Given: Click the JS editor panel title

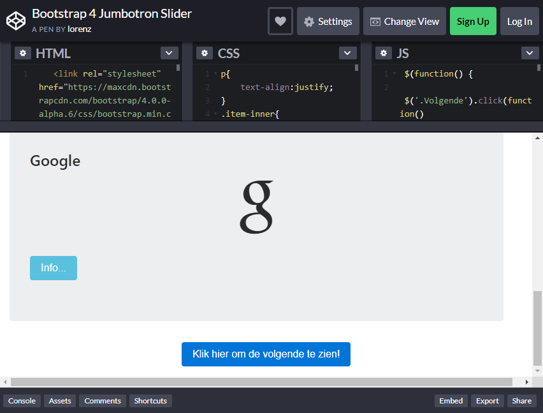Looking at the screenshot, I should pyautogui.click(x=403, y=54).
